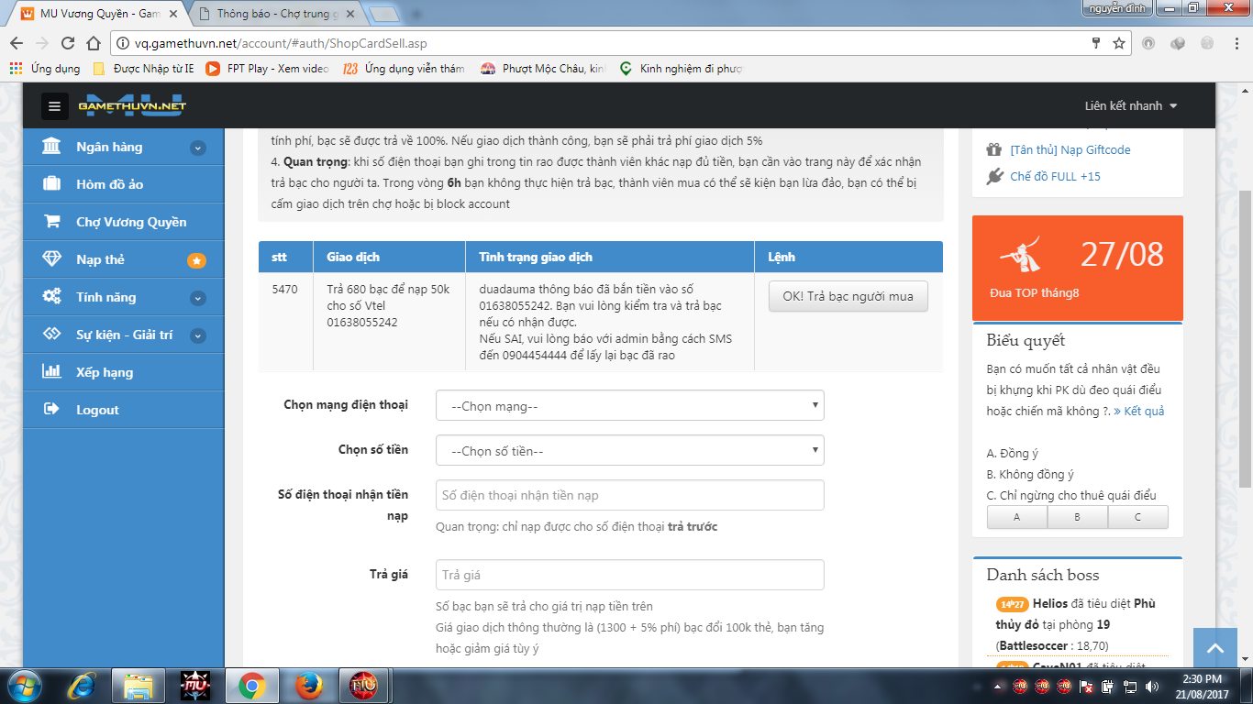The width and height of the screenshot is (1253, 704).
Task: Vote option C in Biểu quyết poll
Action: [x=1137, y=517]
